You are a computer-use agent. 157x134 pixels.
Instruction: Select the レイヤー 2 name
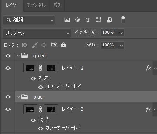(x=72, y=68)
